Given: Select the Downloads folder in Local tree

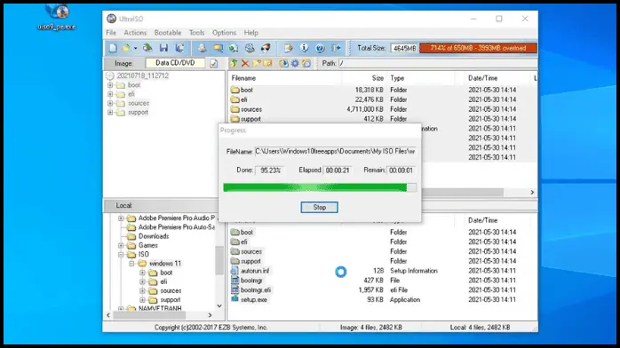Looking at the screenshot, I should pyautogui.click(x=154, y=236).
